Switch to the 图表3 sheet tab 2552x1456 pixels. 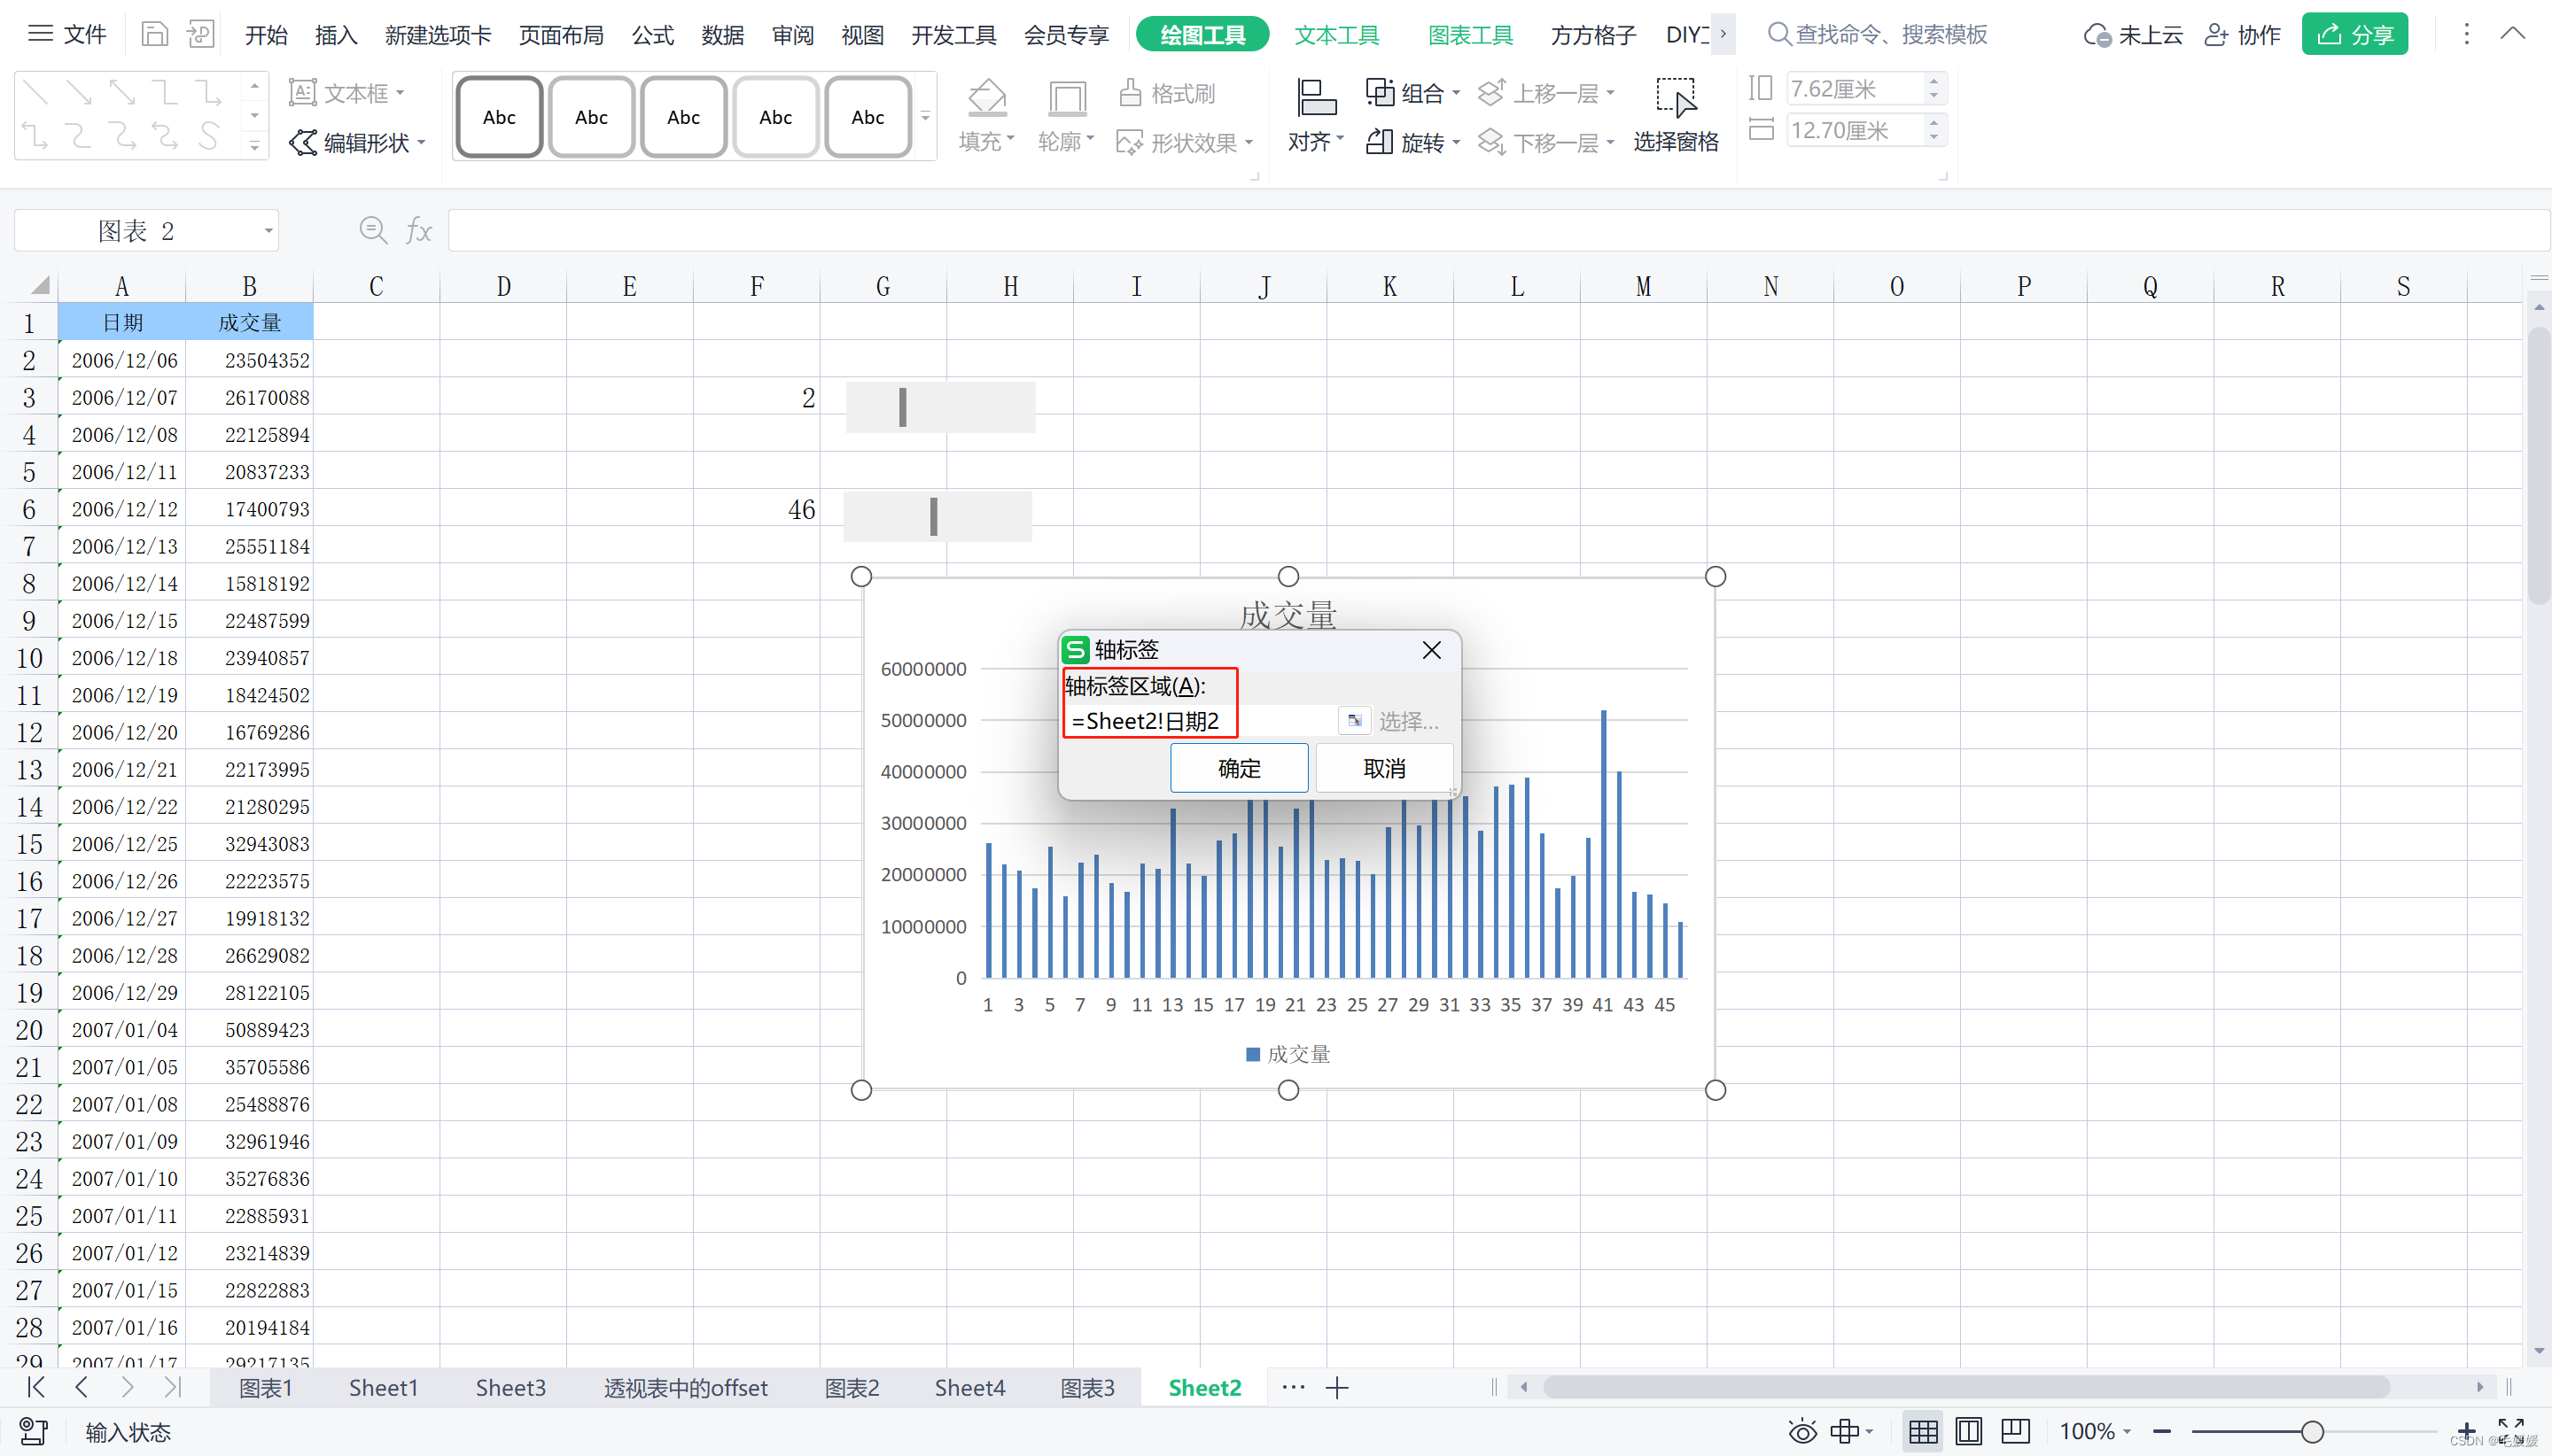(1087, 1388)
